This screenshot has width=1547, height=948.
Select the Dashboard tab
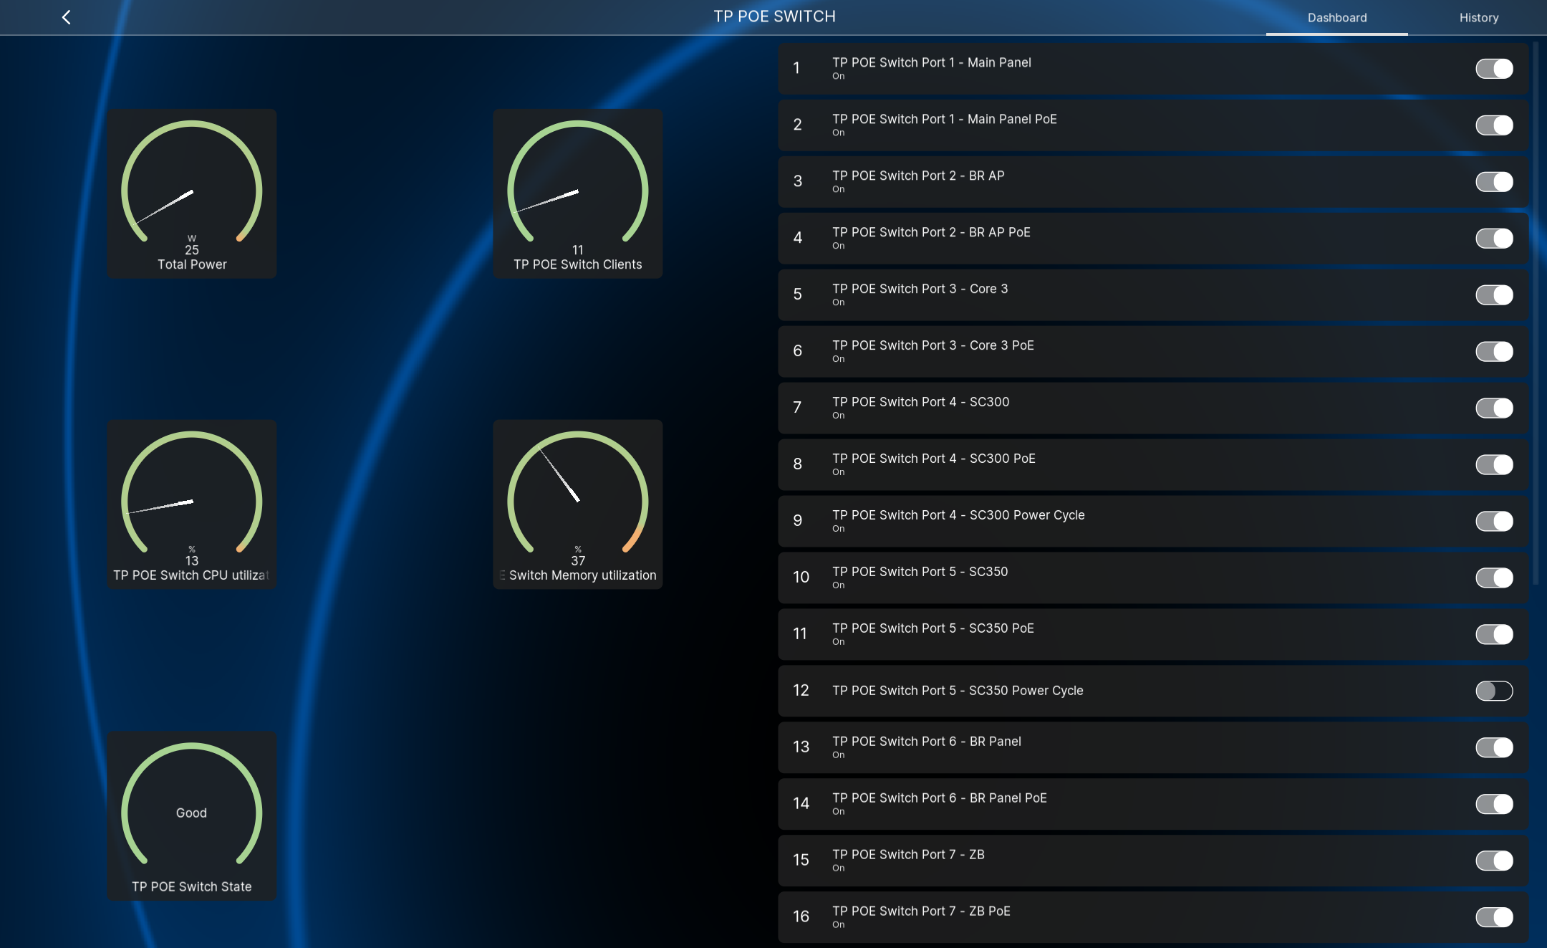[1336, 18]
